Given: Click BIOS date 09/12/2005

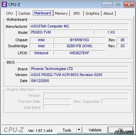Looking at the screenshot, I should point(79,81).
